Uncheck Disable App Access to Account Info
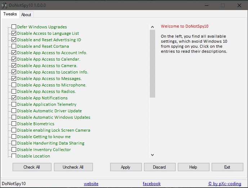 click(14, 53)
